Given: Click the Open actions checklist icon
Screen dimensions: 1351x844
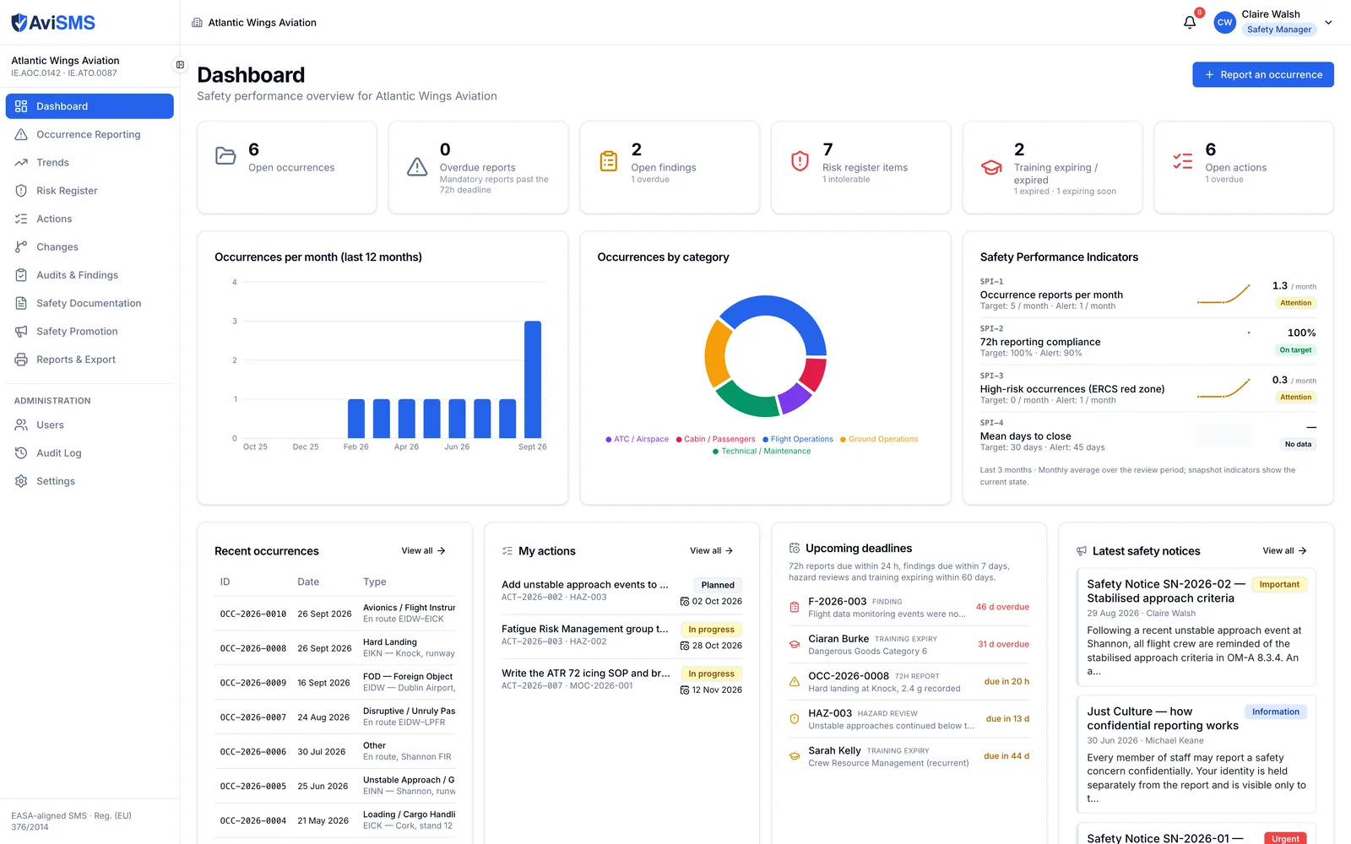Looking at the screenshot, I should (x=1183, y=161).
